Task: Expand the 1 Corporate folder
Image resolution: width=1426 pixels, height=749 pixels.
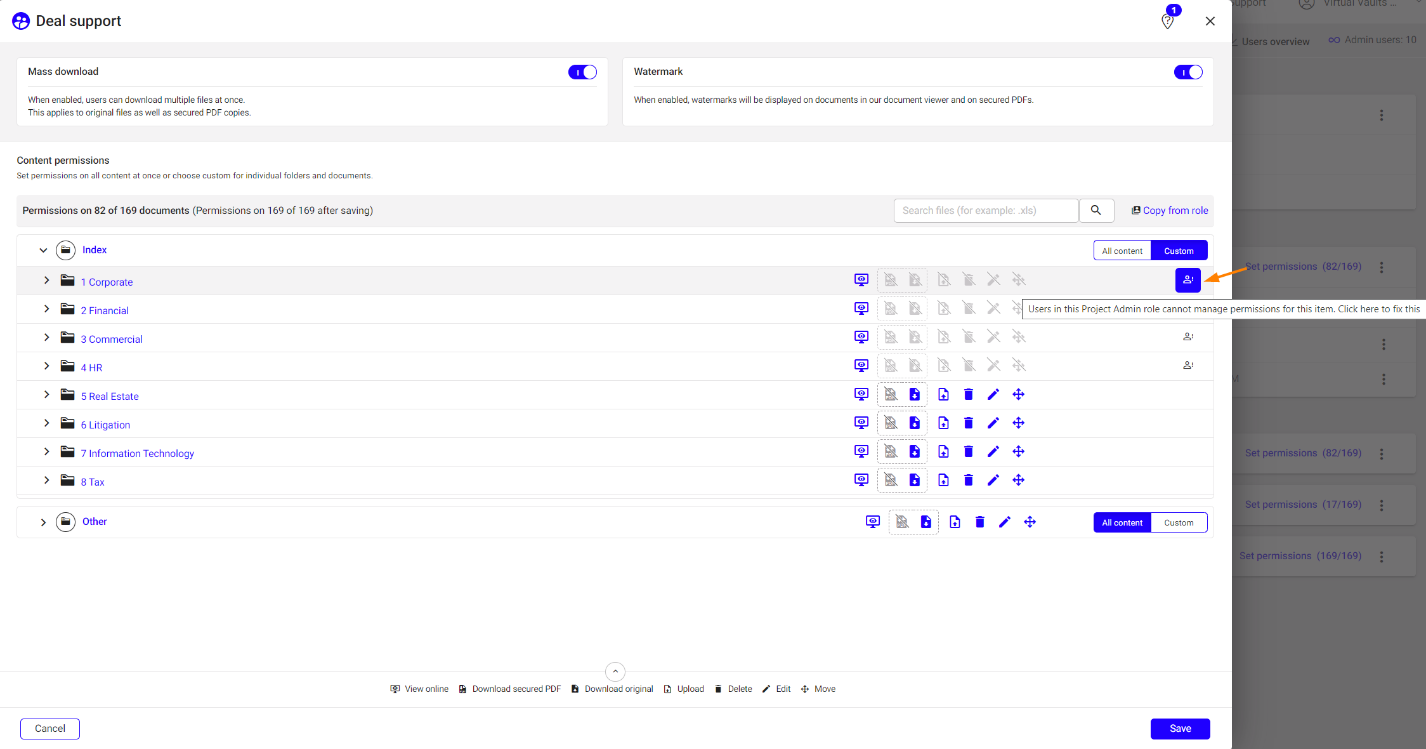Action: click(x=46, y=281)
